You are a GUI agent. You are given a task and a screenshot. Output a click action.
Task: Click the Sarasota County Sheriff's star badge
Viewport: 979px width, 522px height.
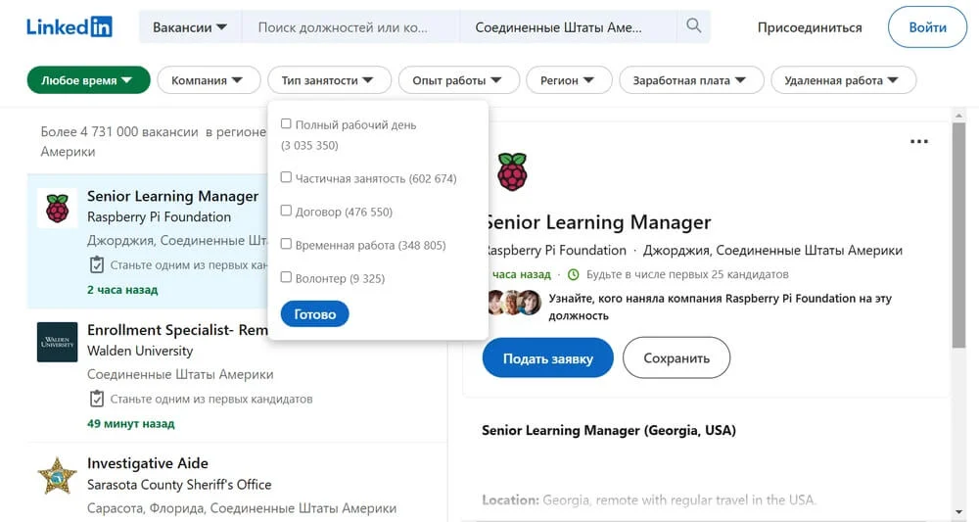pos(57,476)
